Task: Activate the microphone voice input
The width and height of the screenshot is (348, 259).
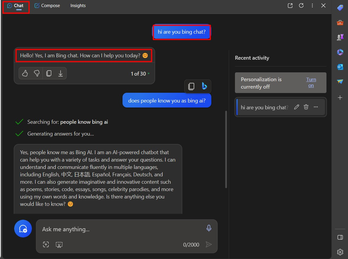Action: click(x=209, y=228)
